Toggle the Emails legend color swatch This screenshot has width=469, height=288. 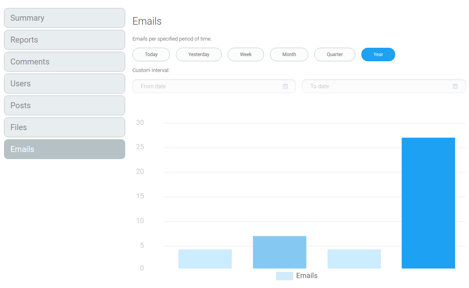coord(284,276)
